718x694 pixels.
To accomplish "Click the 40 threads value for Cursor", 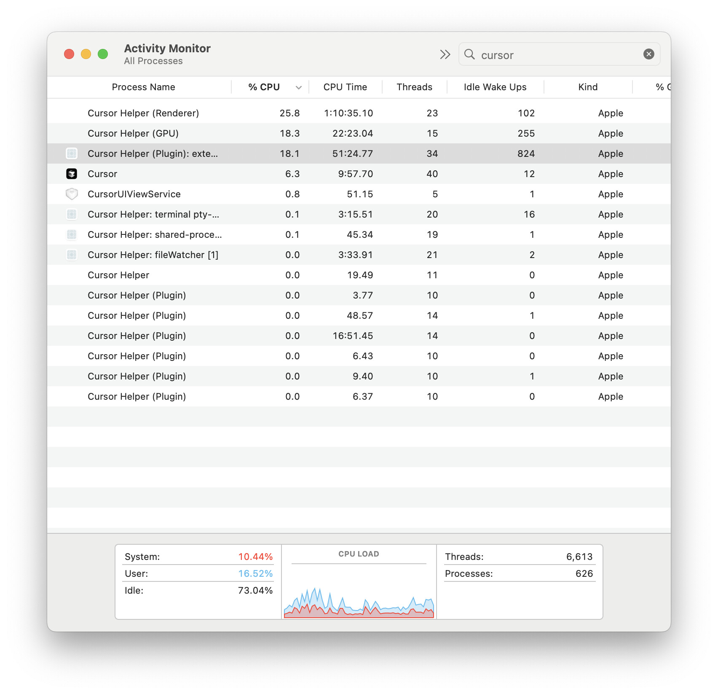I will click(432, 174).
